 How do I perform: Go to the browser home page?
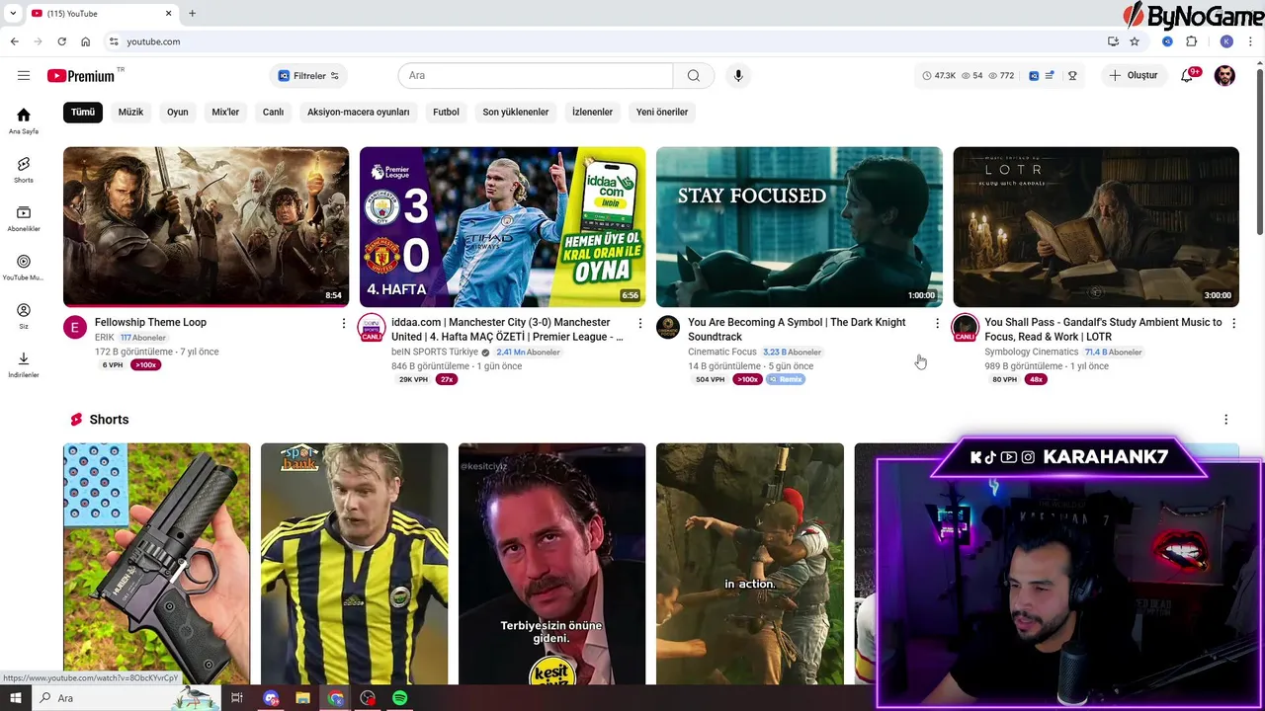(x=86, y=41)
